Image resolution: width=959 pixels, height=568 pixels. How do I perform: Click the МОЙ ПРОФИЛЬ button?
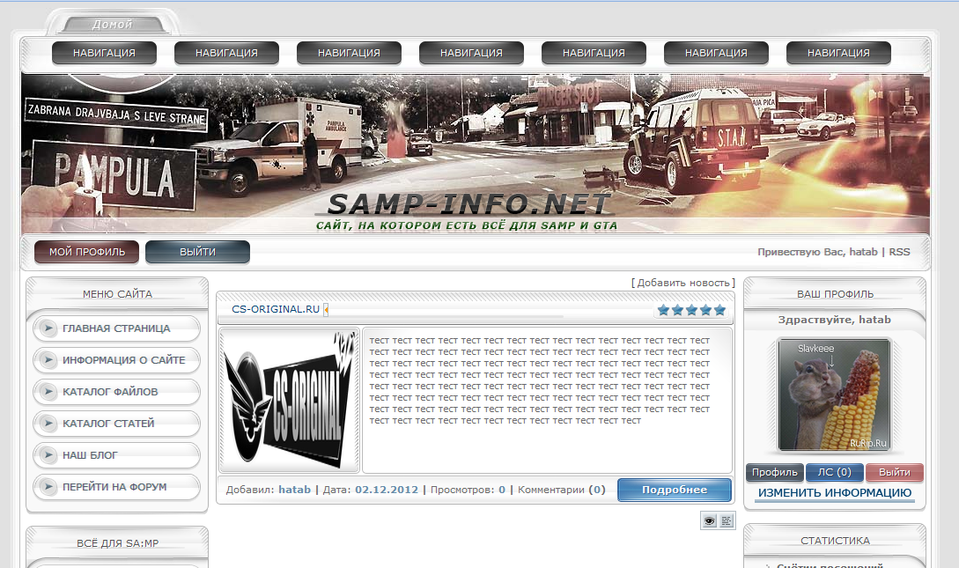pos(87,252)
